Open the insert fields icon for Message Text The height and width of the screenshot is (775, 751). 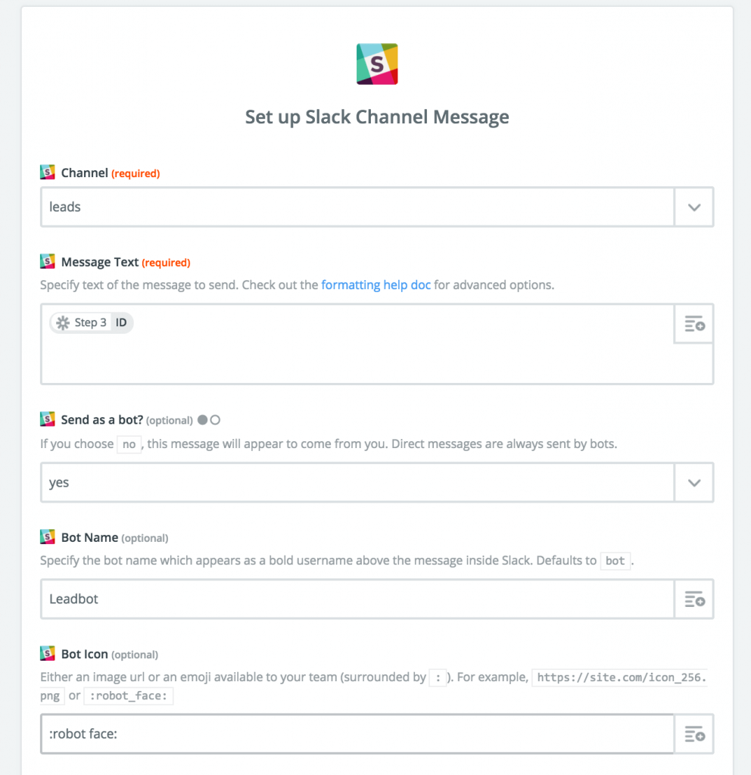693,324
